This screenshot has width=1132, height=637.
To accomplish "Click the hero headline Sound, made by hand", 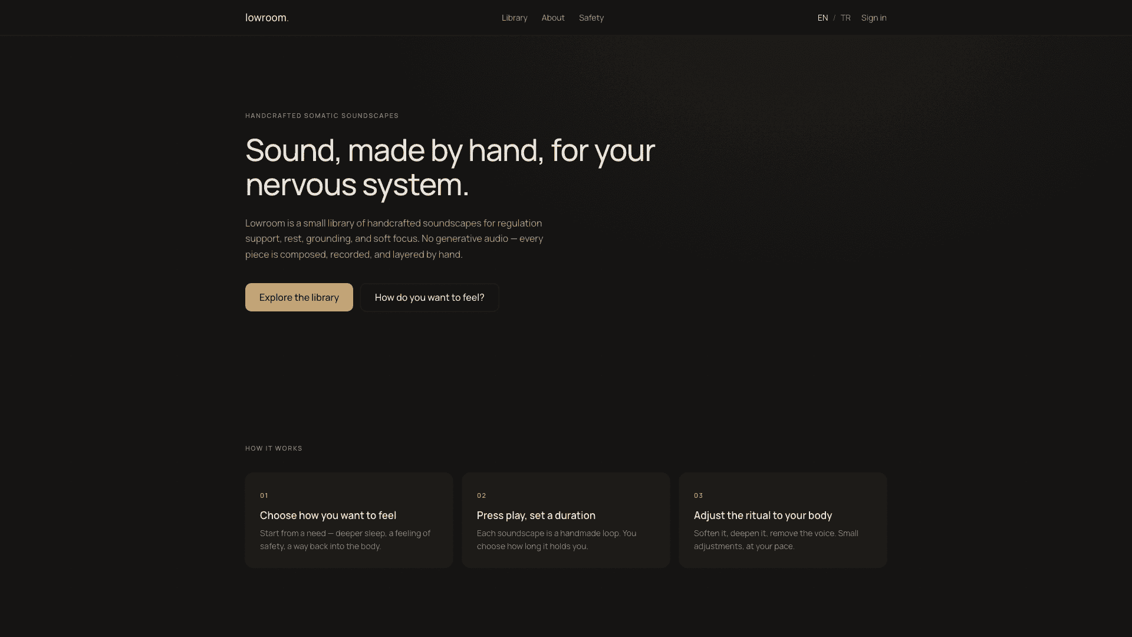I will point(450,167).
